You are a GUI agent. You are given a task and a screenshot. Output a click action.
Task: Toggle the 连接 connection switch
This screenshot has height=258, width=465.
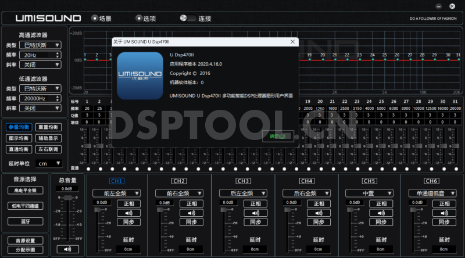[188, 19]
